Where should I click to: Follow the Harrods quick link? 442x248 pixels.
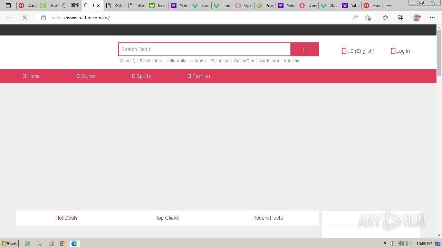click(x=198, y=61)
